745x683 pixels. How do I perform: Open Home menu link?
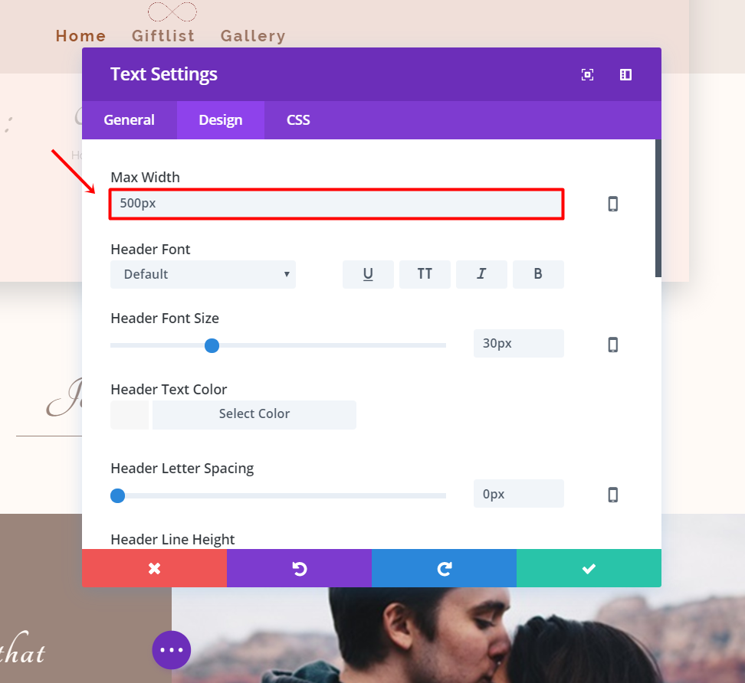(x=80, y=36)
